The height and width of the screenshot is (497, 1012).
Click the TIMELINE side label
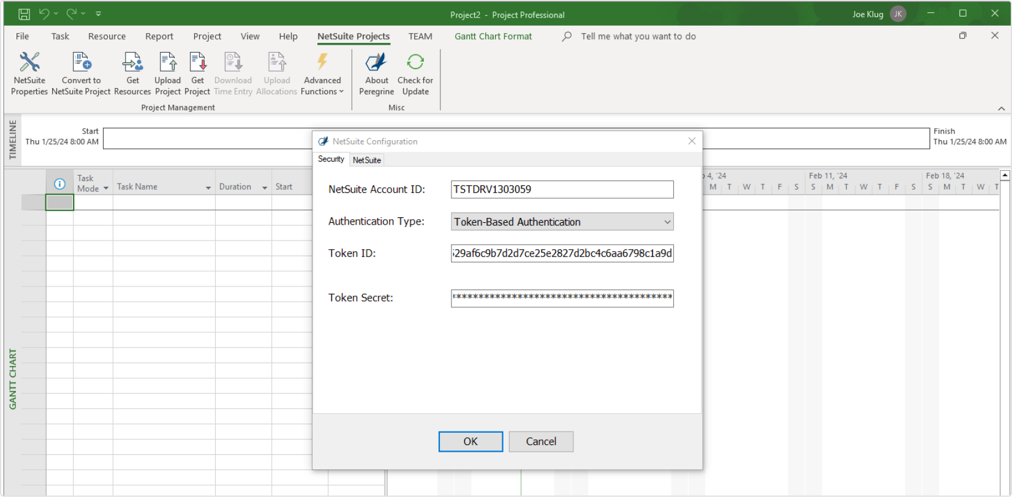[x=12, y=140]
